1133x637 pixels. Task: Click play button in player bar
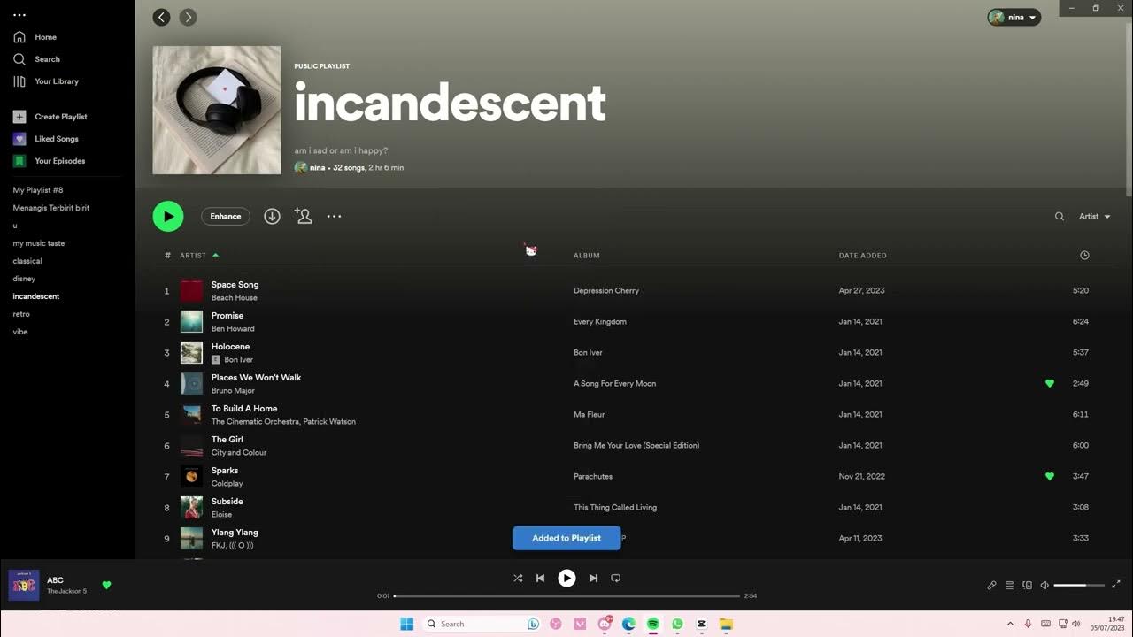[566, 578]
